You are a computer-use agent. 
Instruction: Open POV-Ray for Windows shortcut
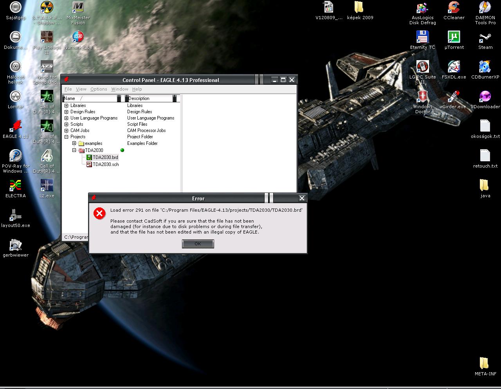click(16, 162)
